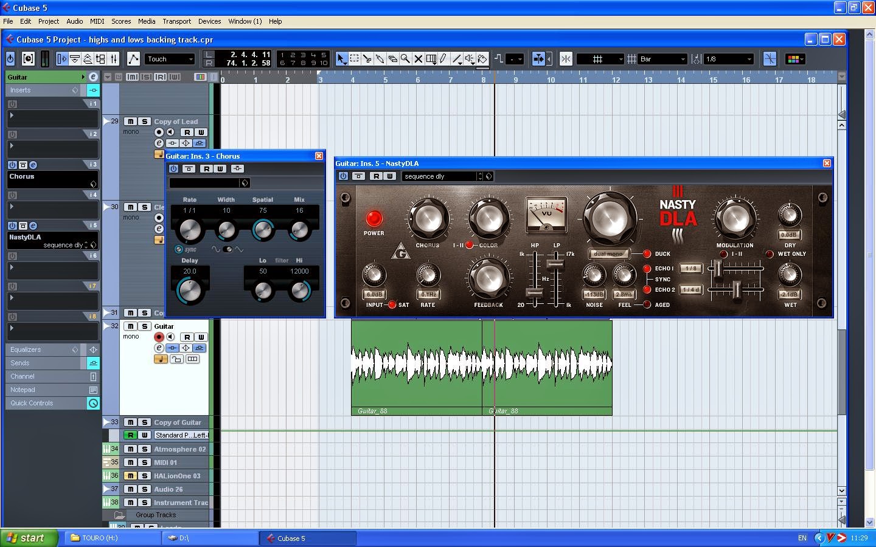This screenshot has width=876, height=547.
Task: Solo the Guitar track
Action: tap(144, 326)
